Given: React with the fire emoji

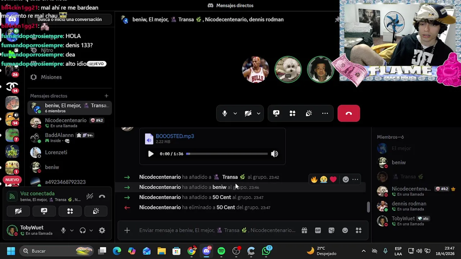Looking at the screenshot, I should (314, 179).
